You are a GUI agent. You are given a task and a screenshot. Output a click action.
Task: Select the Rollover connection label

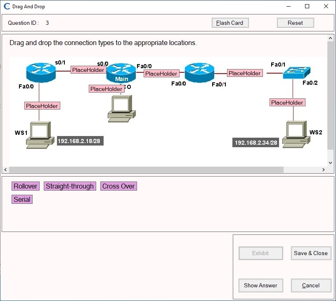(x=25, y=186)
